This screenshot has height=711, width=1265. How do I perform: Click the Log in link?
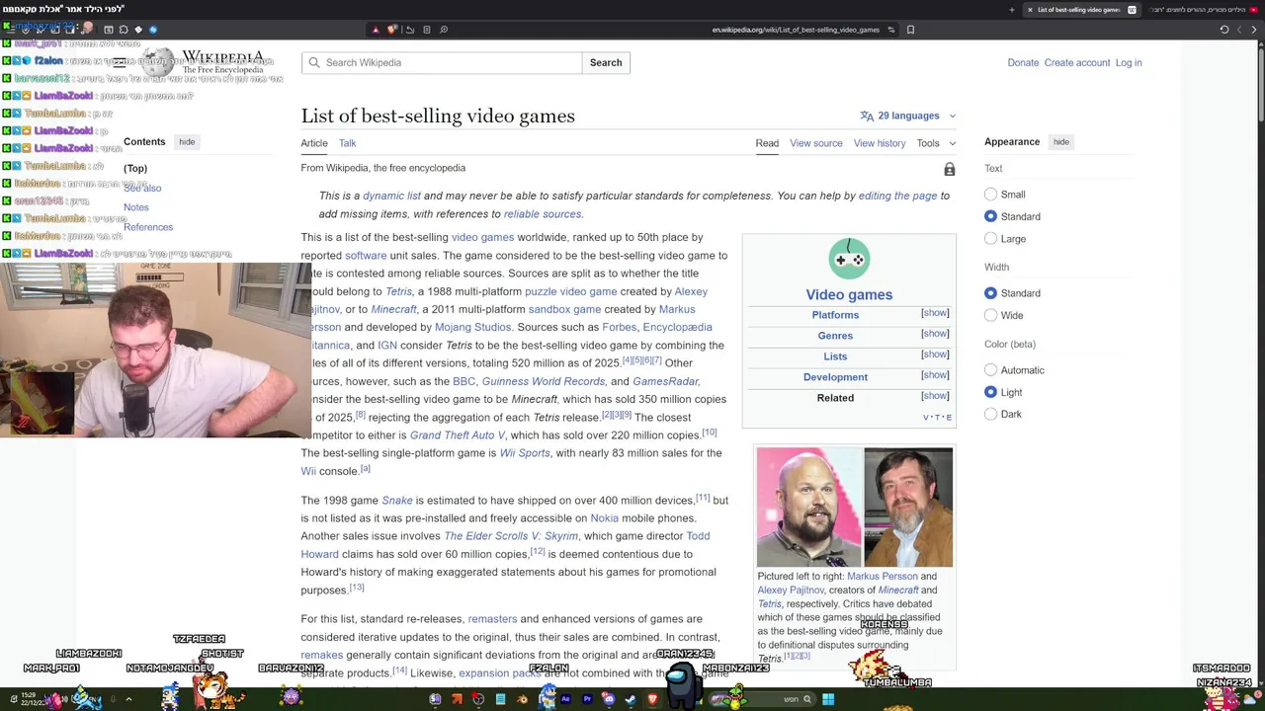click(x=1129, y=62)
